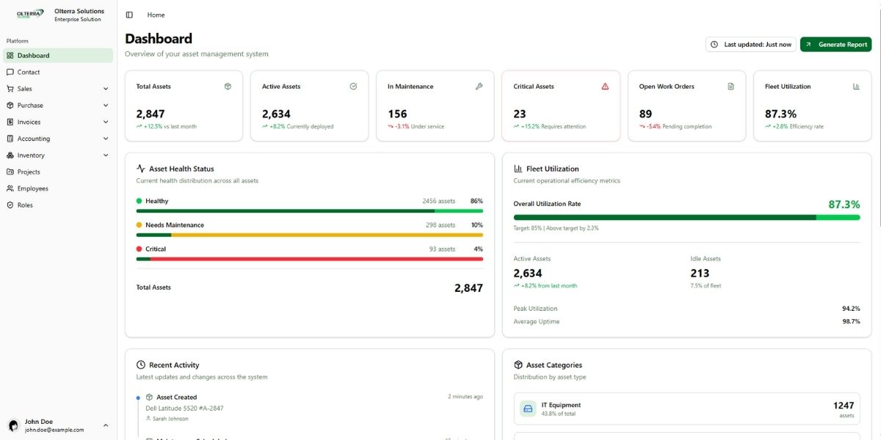Click the Olterra Solutions logo
This screenshot has height=440, width=881.
coord(30,15)
